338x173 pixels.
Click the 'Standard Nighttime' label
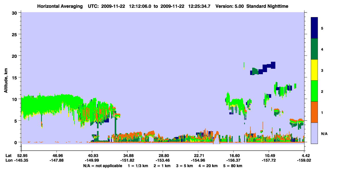267,6
